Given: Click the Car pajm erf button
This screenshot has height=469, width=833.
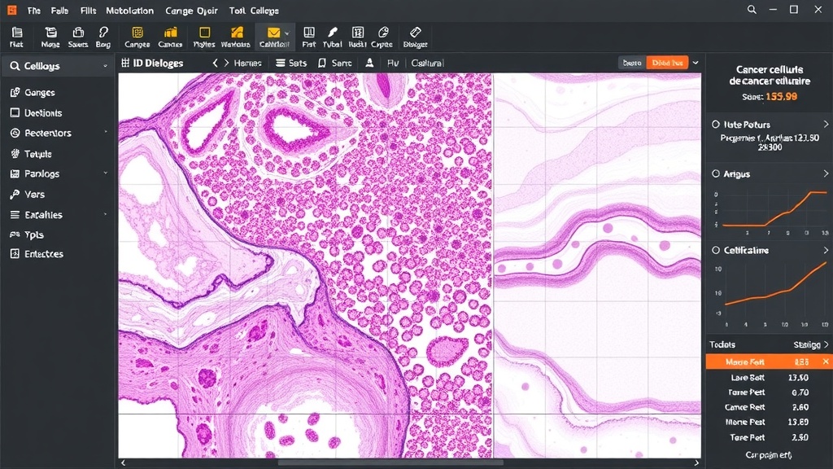Looking at the screenshot, I should coord(769,455).
